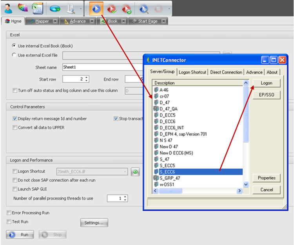This screenshot has width=294, height=245.
Task: Switch to the Mapper tab
Action: click(x=40, y=21)
